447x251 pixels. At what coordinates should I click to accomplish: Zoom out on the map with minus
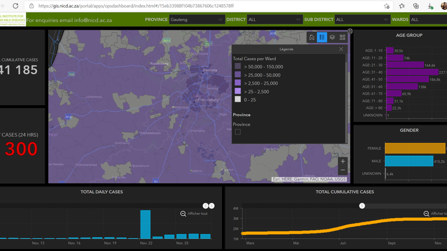[x=343, y=170]
